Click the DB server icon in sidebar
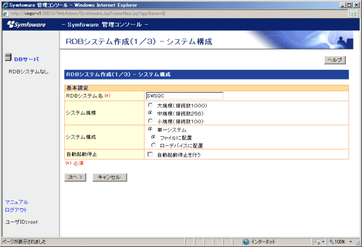The width and height of the screenshot is (362, 247). click(8, 57)
